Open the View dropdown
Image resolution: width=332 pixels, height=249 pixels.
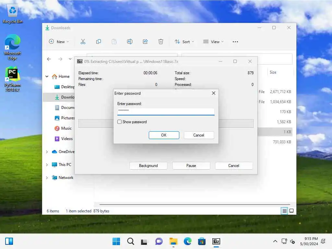coord(213,42)
